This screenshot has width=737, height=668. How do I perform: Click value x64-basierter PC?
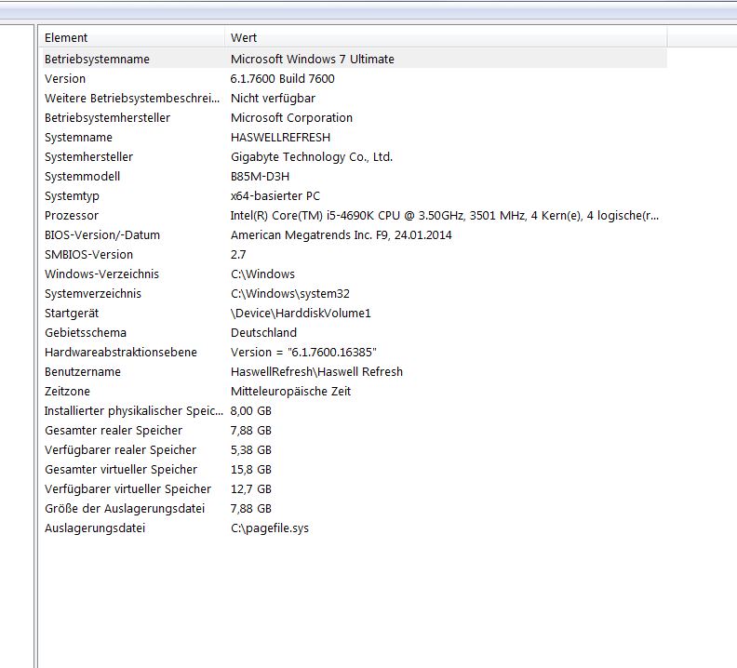pos(275,195)
